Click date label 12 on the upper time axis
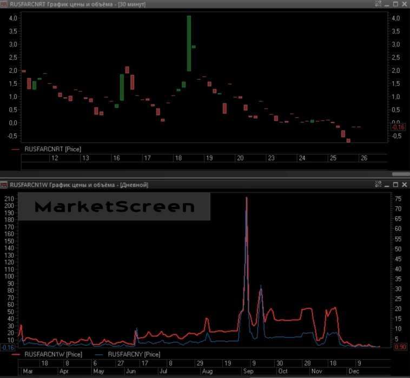This screenshot has height=378, width=410. pos(55,158)
